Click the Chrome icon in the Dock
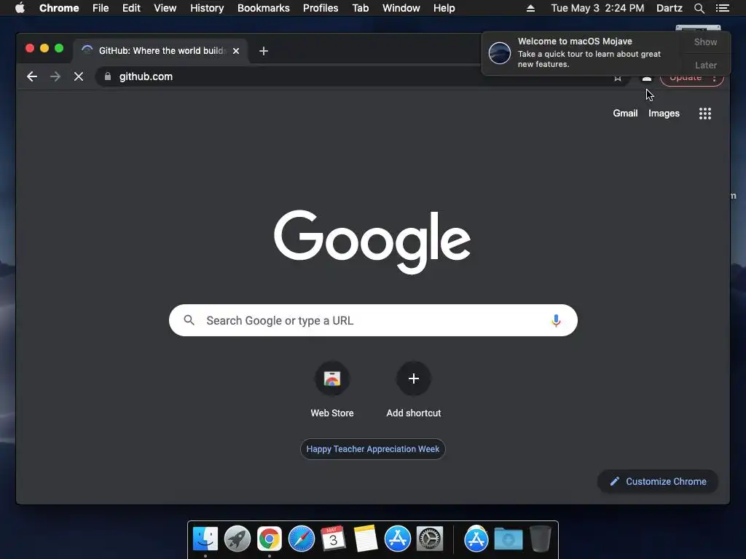This screenshot has height=559, width=746. 270,539
